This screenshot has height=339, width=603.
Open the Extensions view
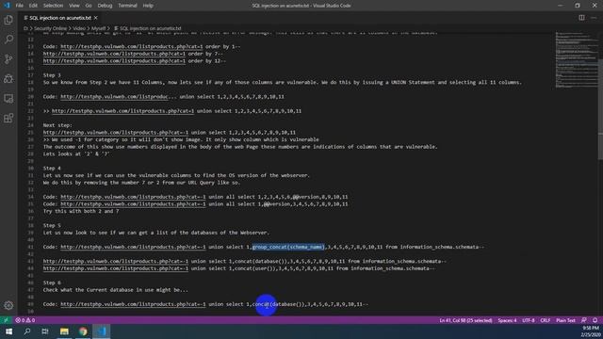(x=8, y=118)
